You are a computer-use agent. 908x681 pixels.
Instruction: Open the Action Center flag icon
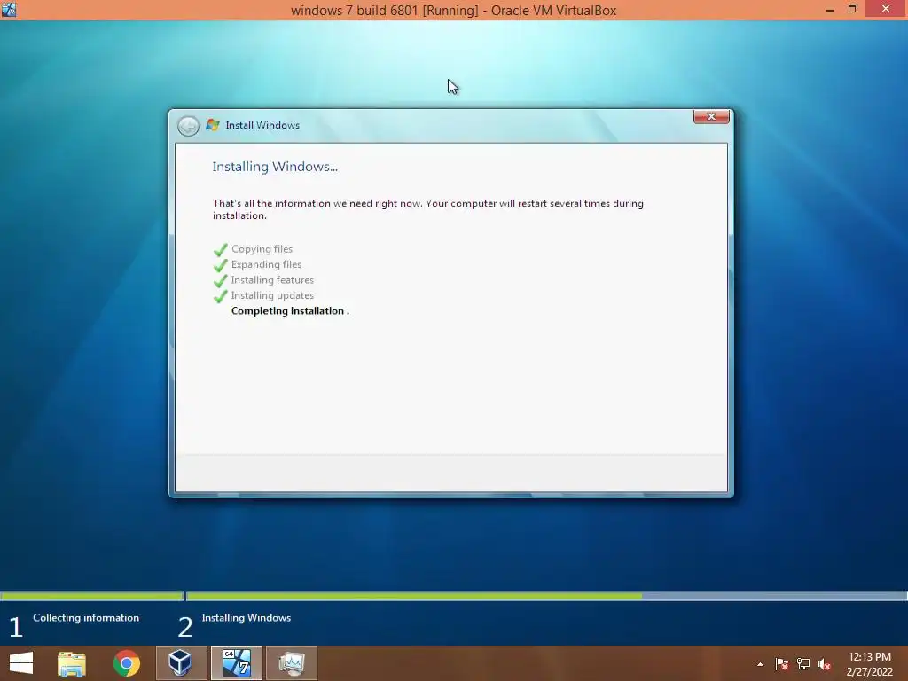pyautogui.click(x=781, y=664)
